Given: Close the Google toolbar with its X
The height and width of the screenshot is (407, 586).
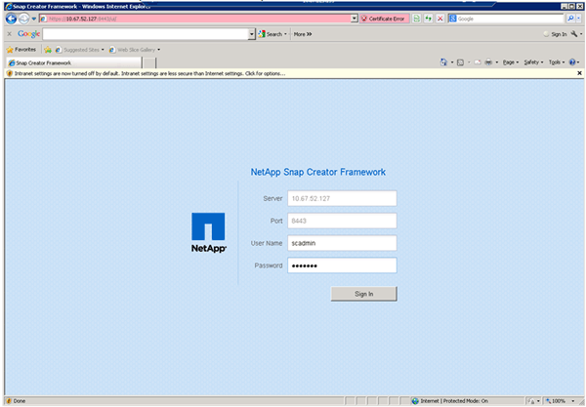Looking at the screenshot, I should 10,34.
